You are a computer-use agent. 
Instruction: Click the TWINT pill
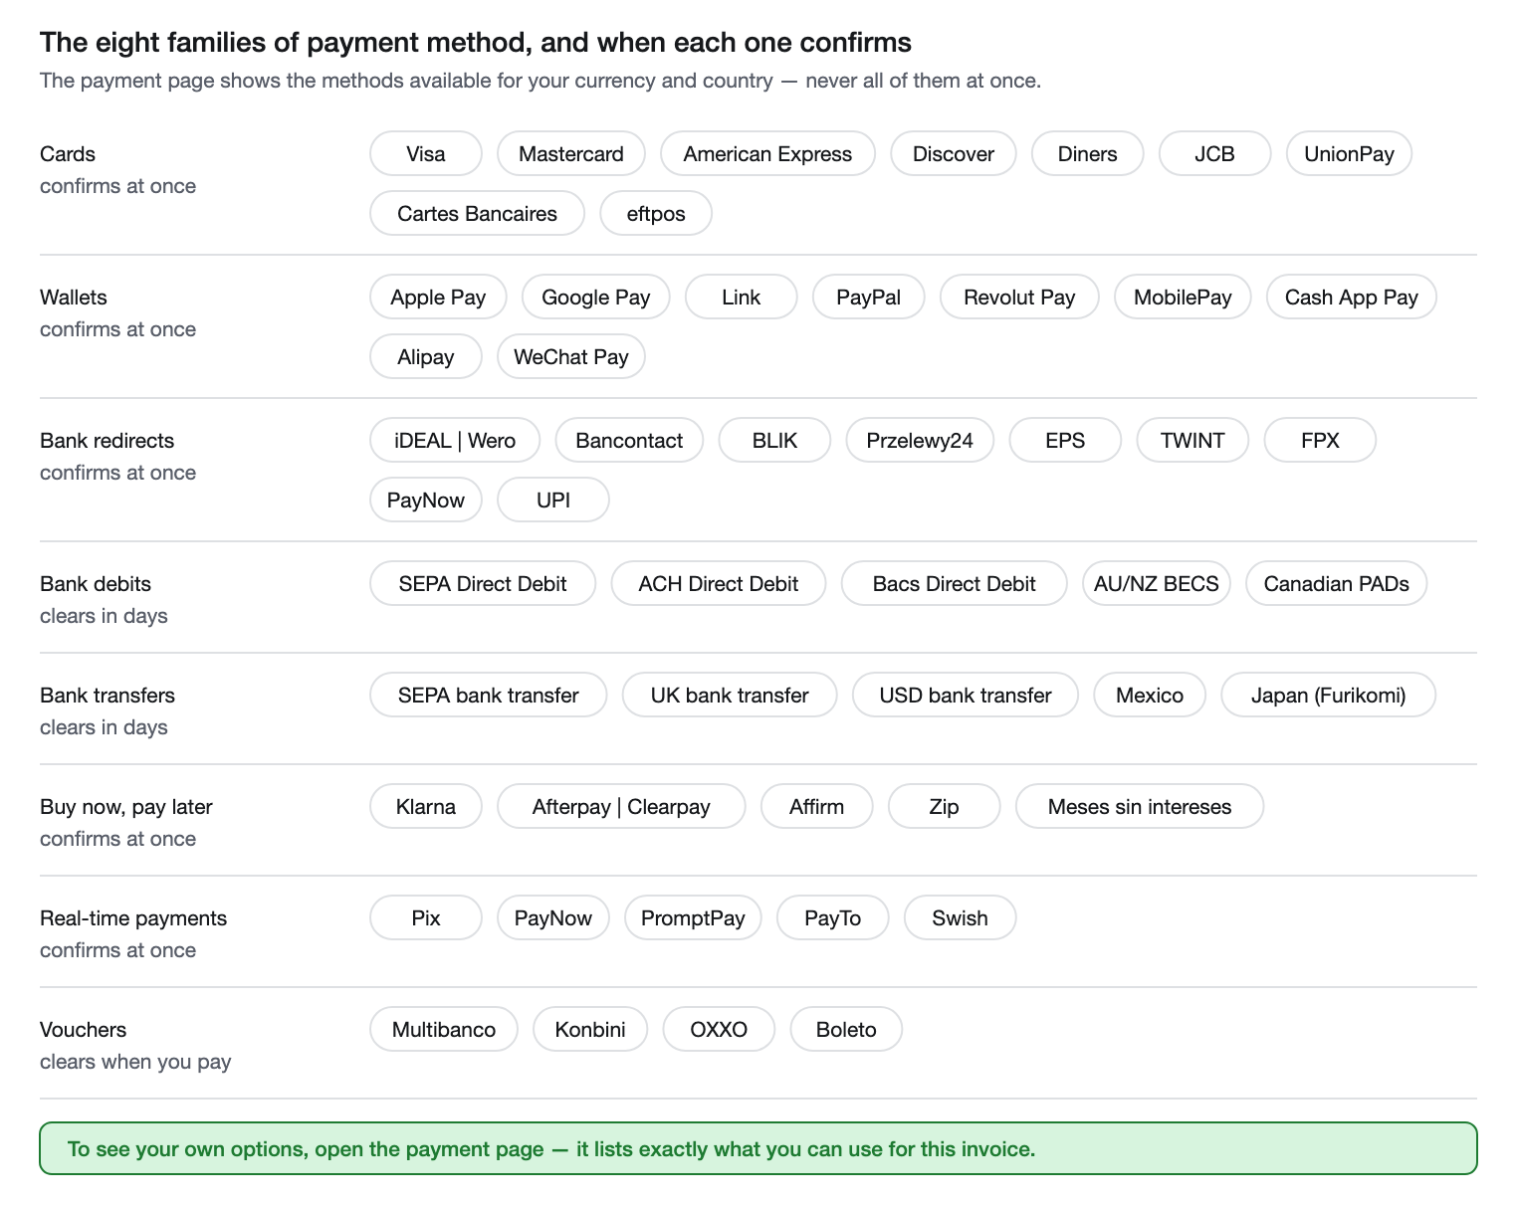[x=1192, y=440]
